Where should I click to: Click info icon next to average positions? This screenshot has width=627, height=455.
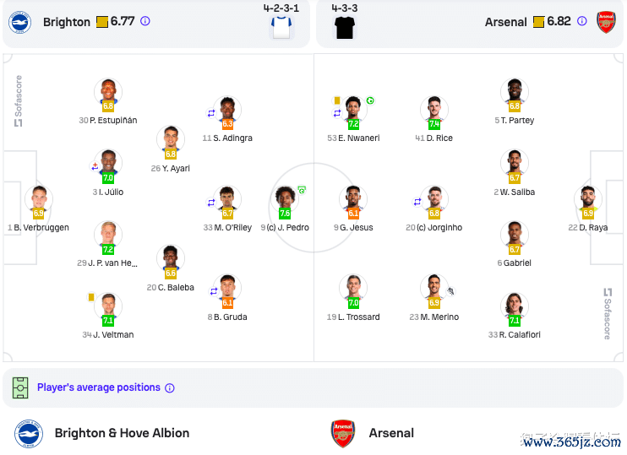[170, 387]
